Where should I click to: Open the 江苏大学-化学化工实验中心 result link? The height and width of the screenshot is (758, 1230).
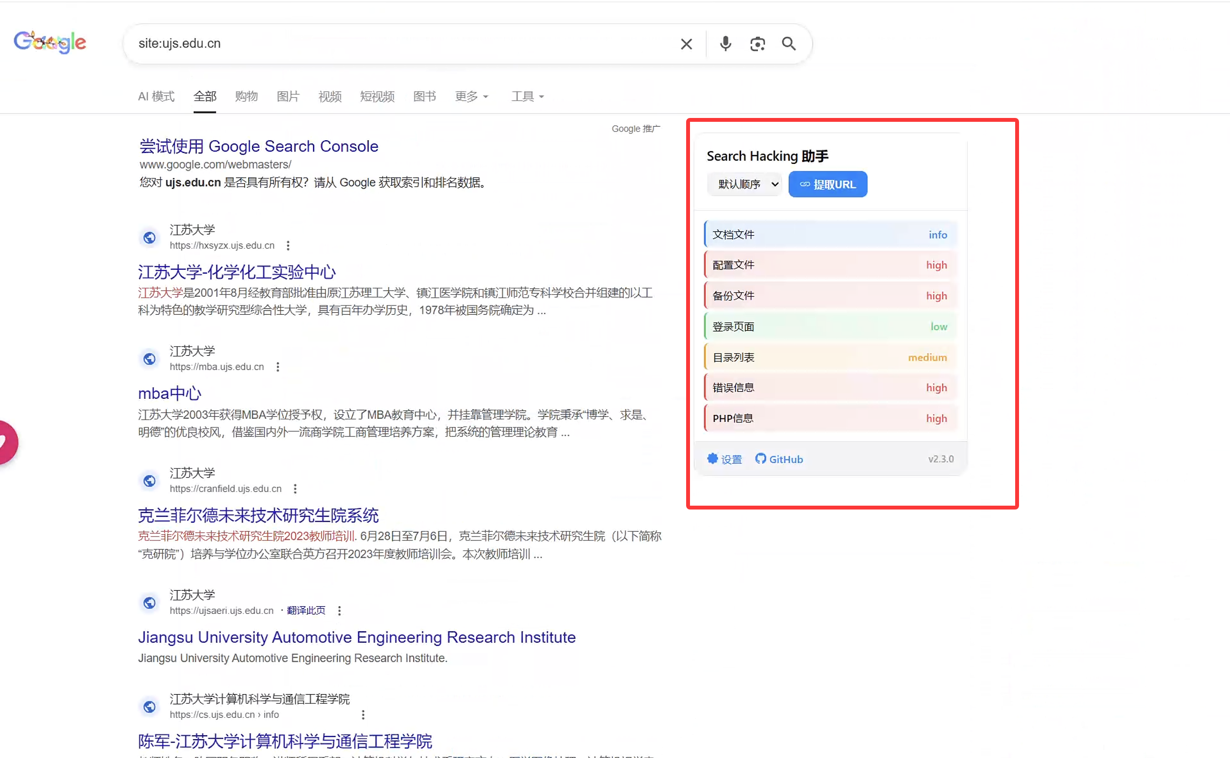tap(237, 272)
